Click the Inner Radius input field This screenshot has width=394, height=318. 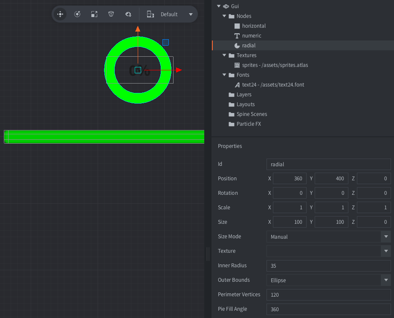(x=328, y=266)
